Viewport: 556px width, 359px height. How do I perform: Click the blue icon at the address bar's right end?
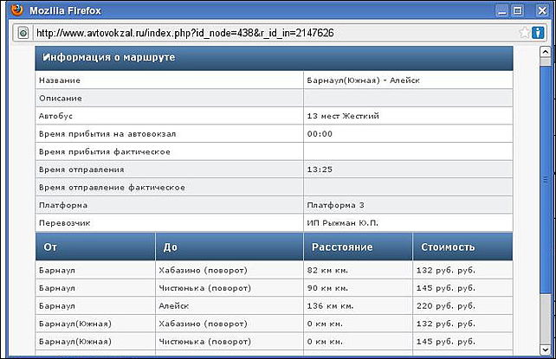tap(539, 32)
